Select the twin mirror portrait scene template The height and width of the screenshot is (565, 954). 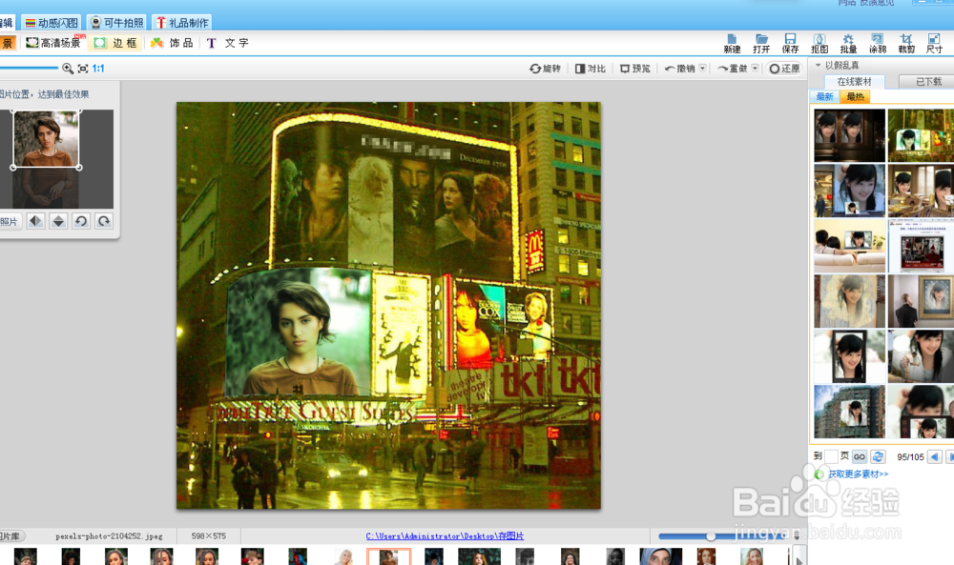point(849,135)
